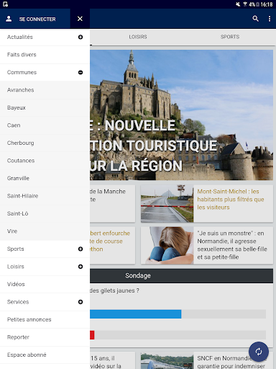Viewport: 276px width, 369px height.
Task: Tap the red poll result bar
Action: tap(92, 335)
